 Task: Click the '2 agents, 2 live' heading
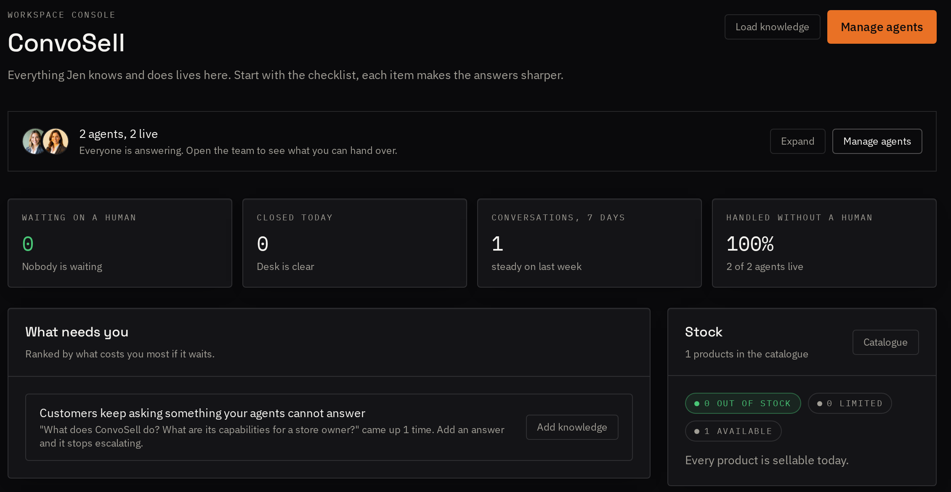point(119,134)
